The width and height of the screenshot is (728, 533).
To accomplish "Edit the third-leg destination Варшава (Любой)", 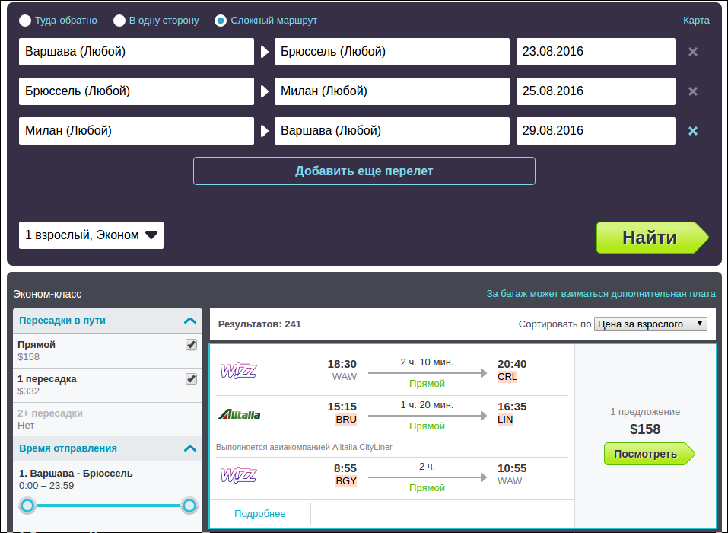I will click(x=392, y=130).
